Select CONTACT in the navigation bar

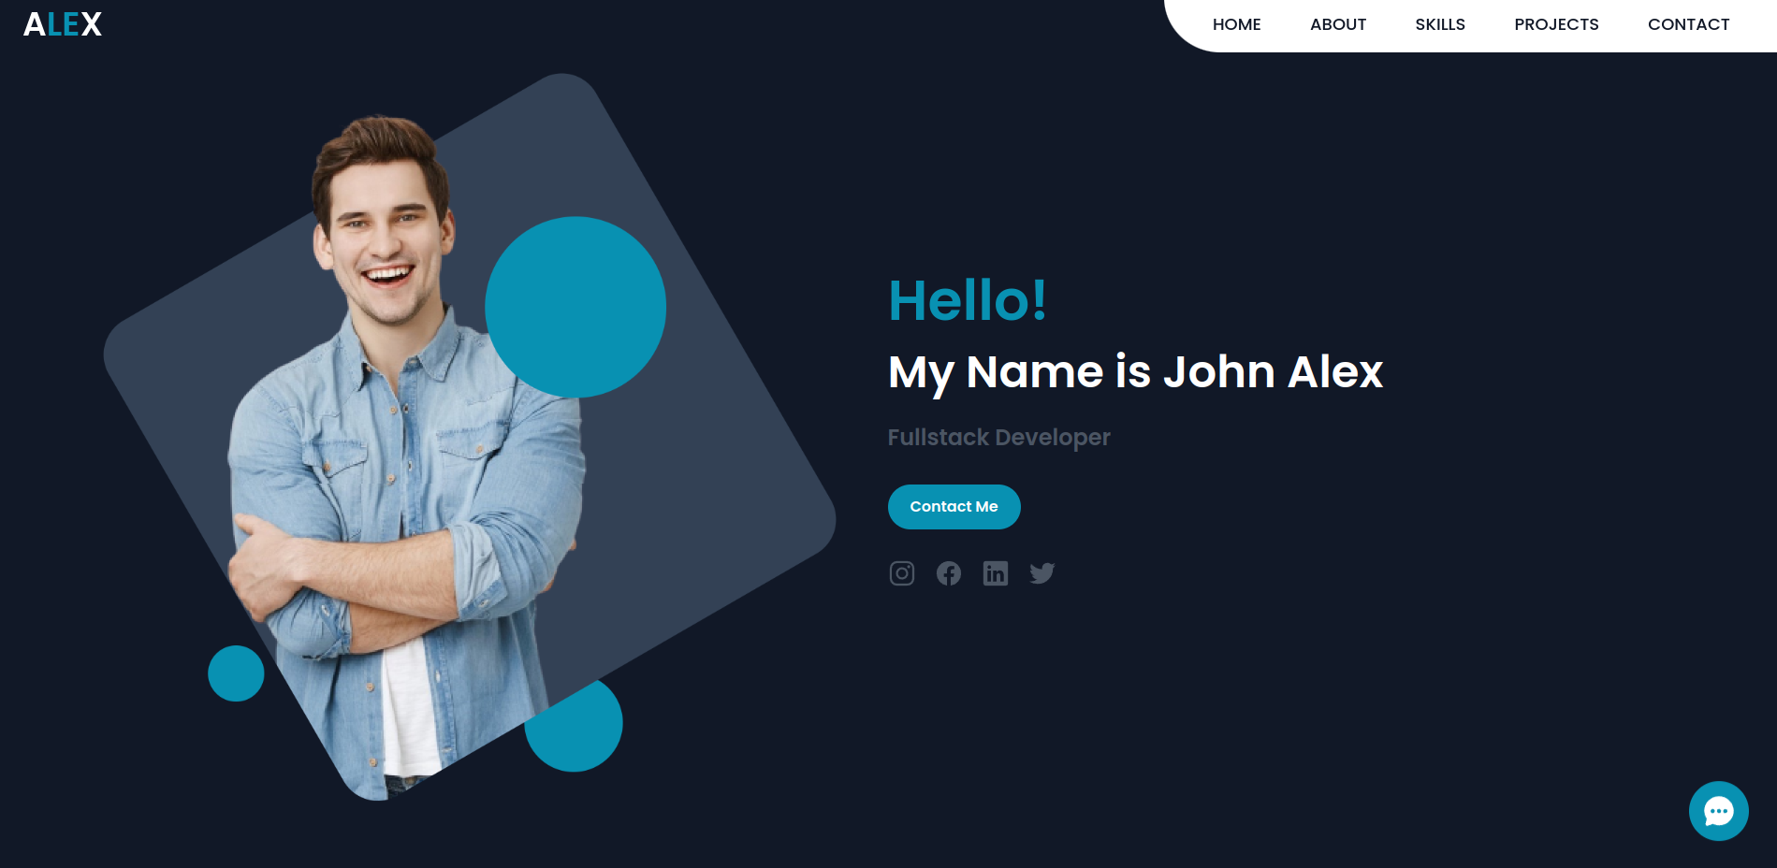1688,24
